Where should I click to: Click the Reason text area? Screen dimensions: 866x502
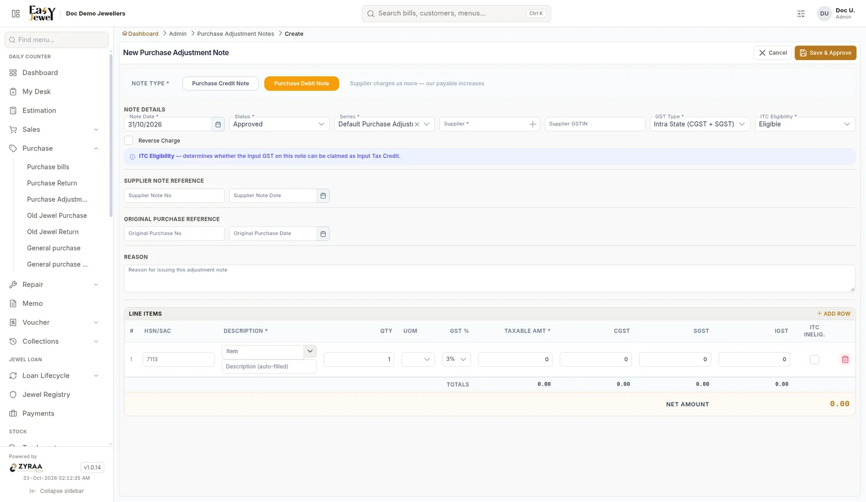click(489, 279)
